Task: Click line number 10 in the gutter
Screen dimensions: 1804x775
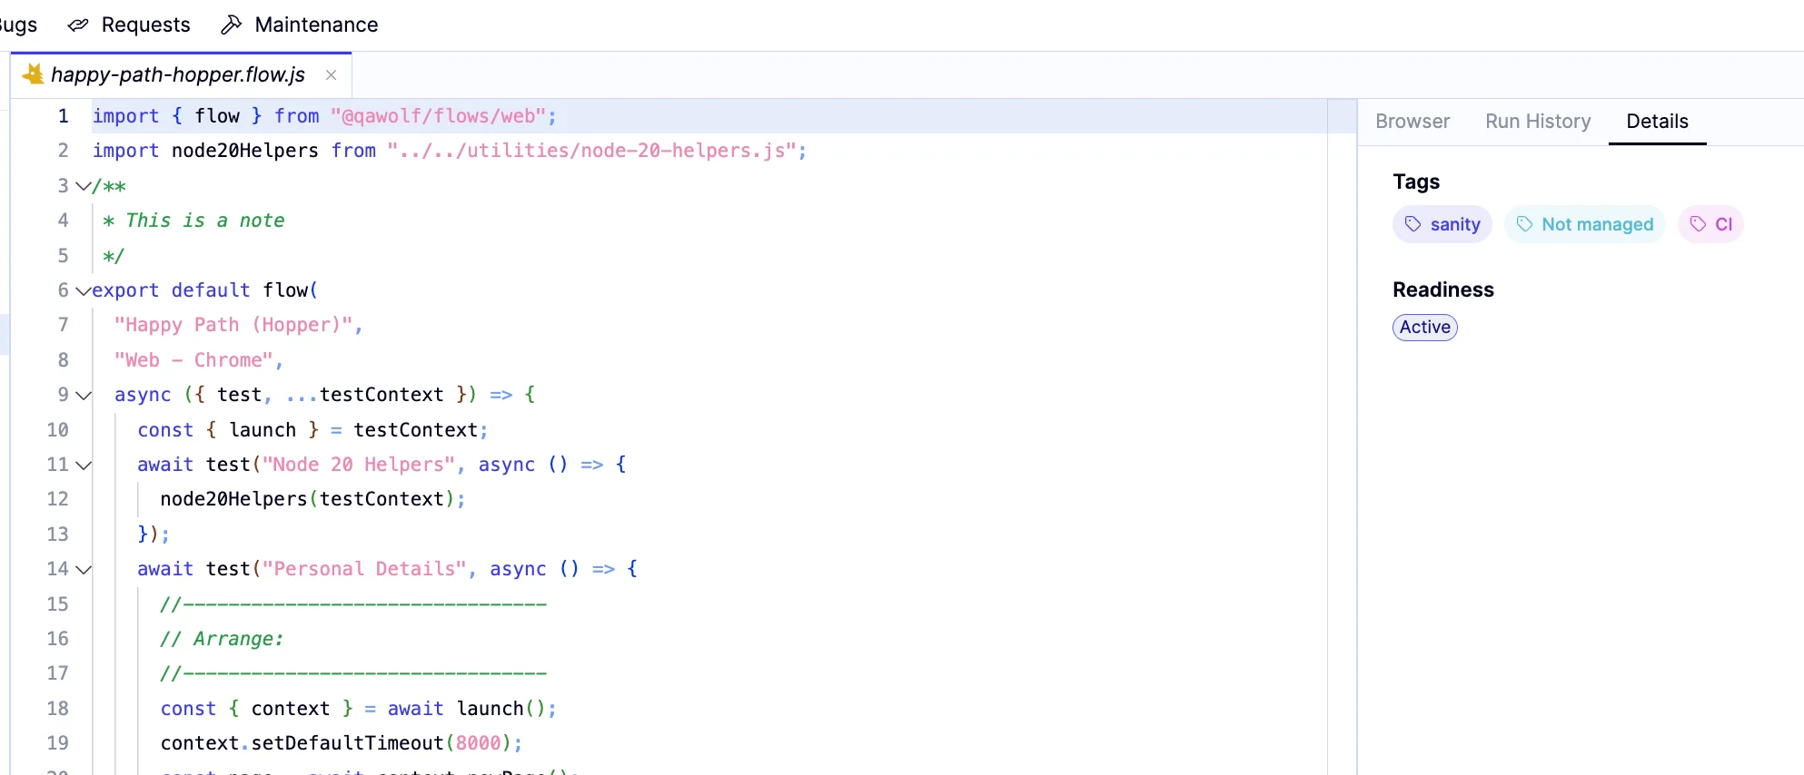Action: (57, 430)
